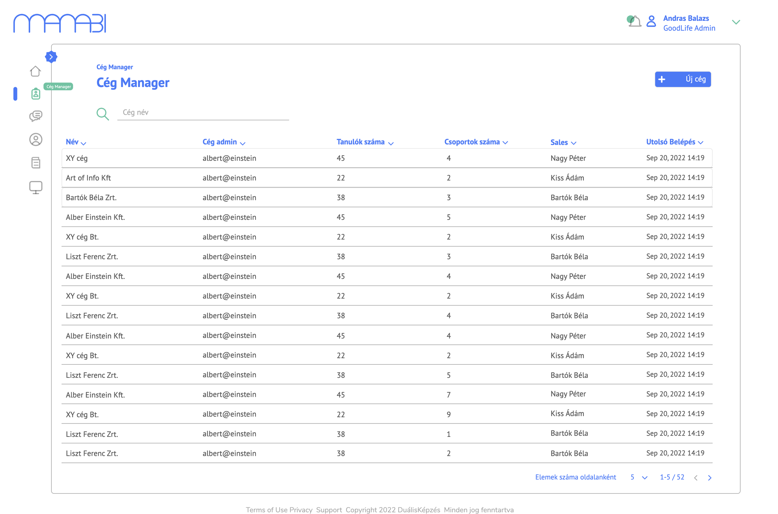Collapse the sidebar with the blue arrow badge
This screenshot has height=514, width=778.
[x=51, y=56]
